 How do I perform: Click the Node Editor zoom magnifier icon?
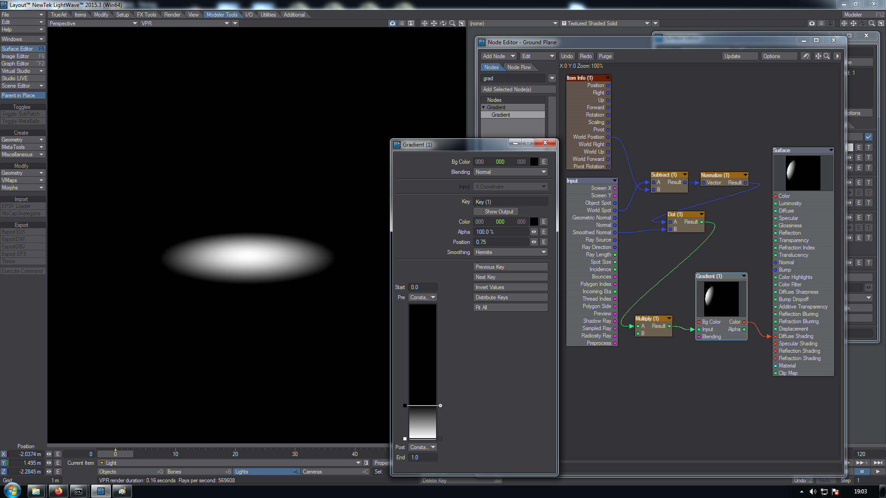826,56
